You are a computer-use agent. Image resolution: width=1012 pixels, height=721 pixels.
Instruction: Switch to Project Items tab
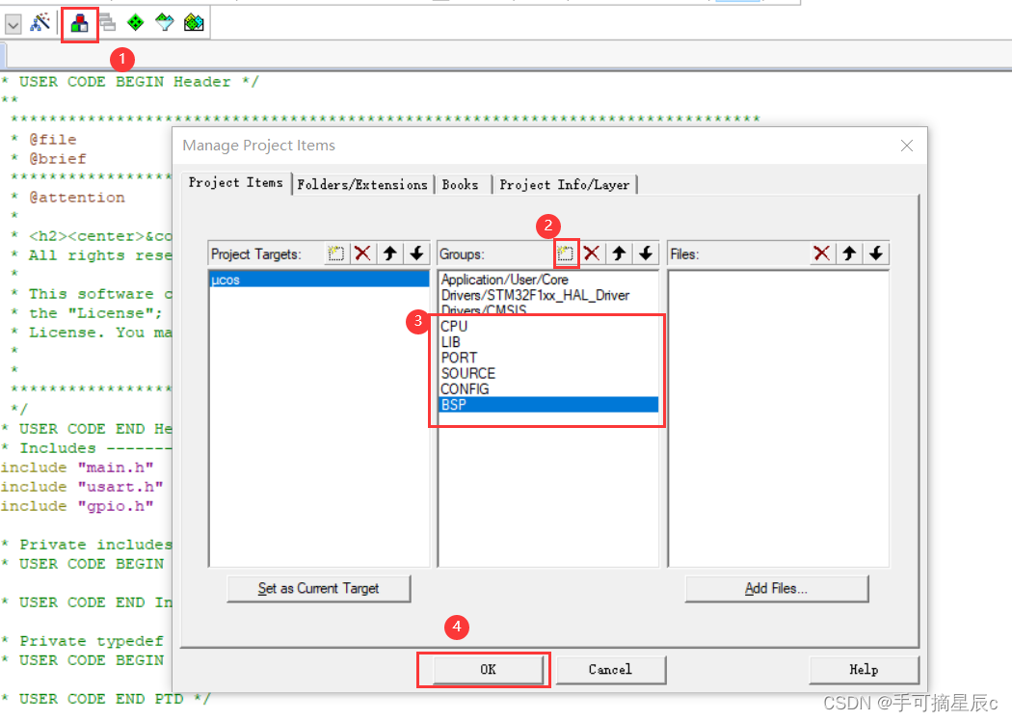click(235, 183)
